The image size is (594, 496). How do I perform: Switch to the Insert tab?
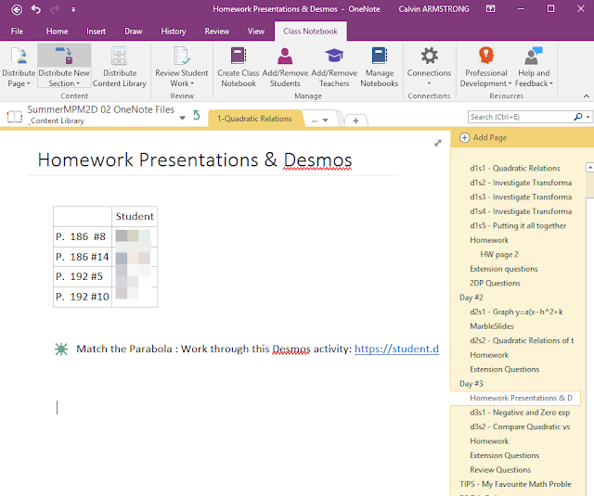[96, 32]
